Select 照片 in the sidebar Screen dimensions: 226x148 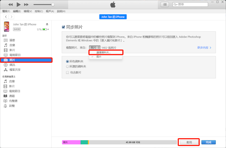tap(26, 60)
